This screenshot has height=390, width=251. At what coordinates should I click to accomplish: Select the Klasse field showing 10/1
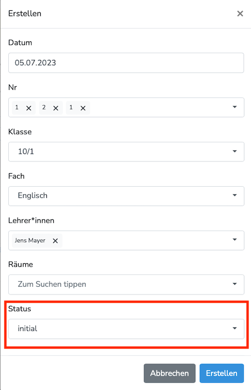[x=126, y=152]
